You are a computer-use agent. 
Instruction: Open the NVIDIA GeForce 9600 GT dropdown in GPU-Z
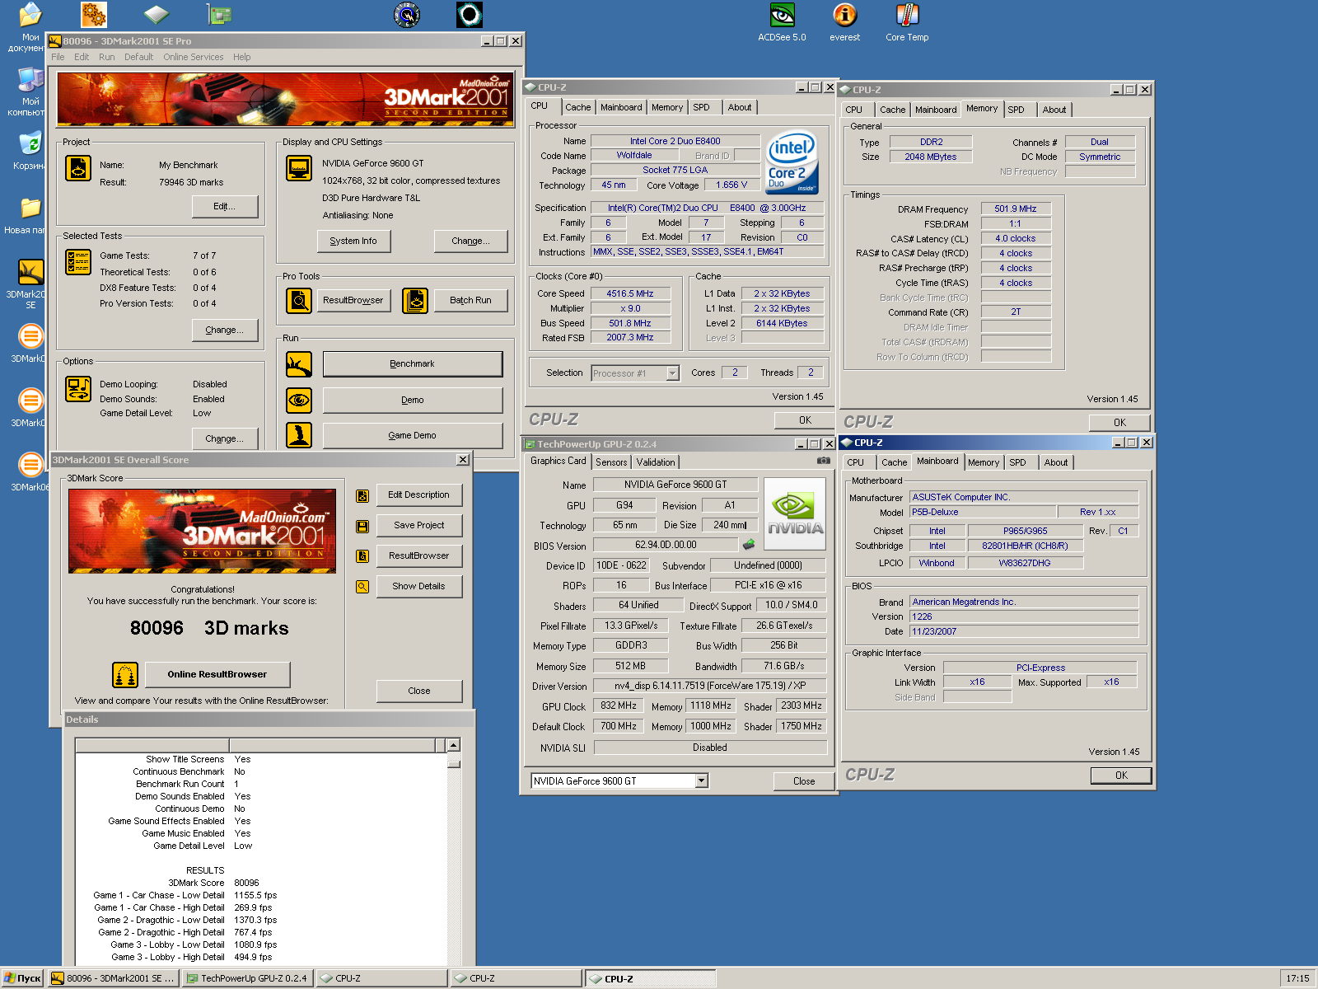click(x=702, y=780)
